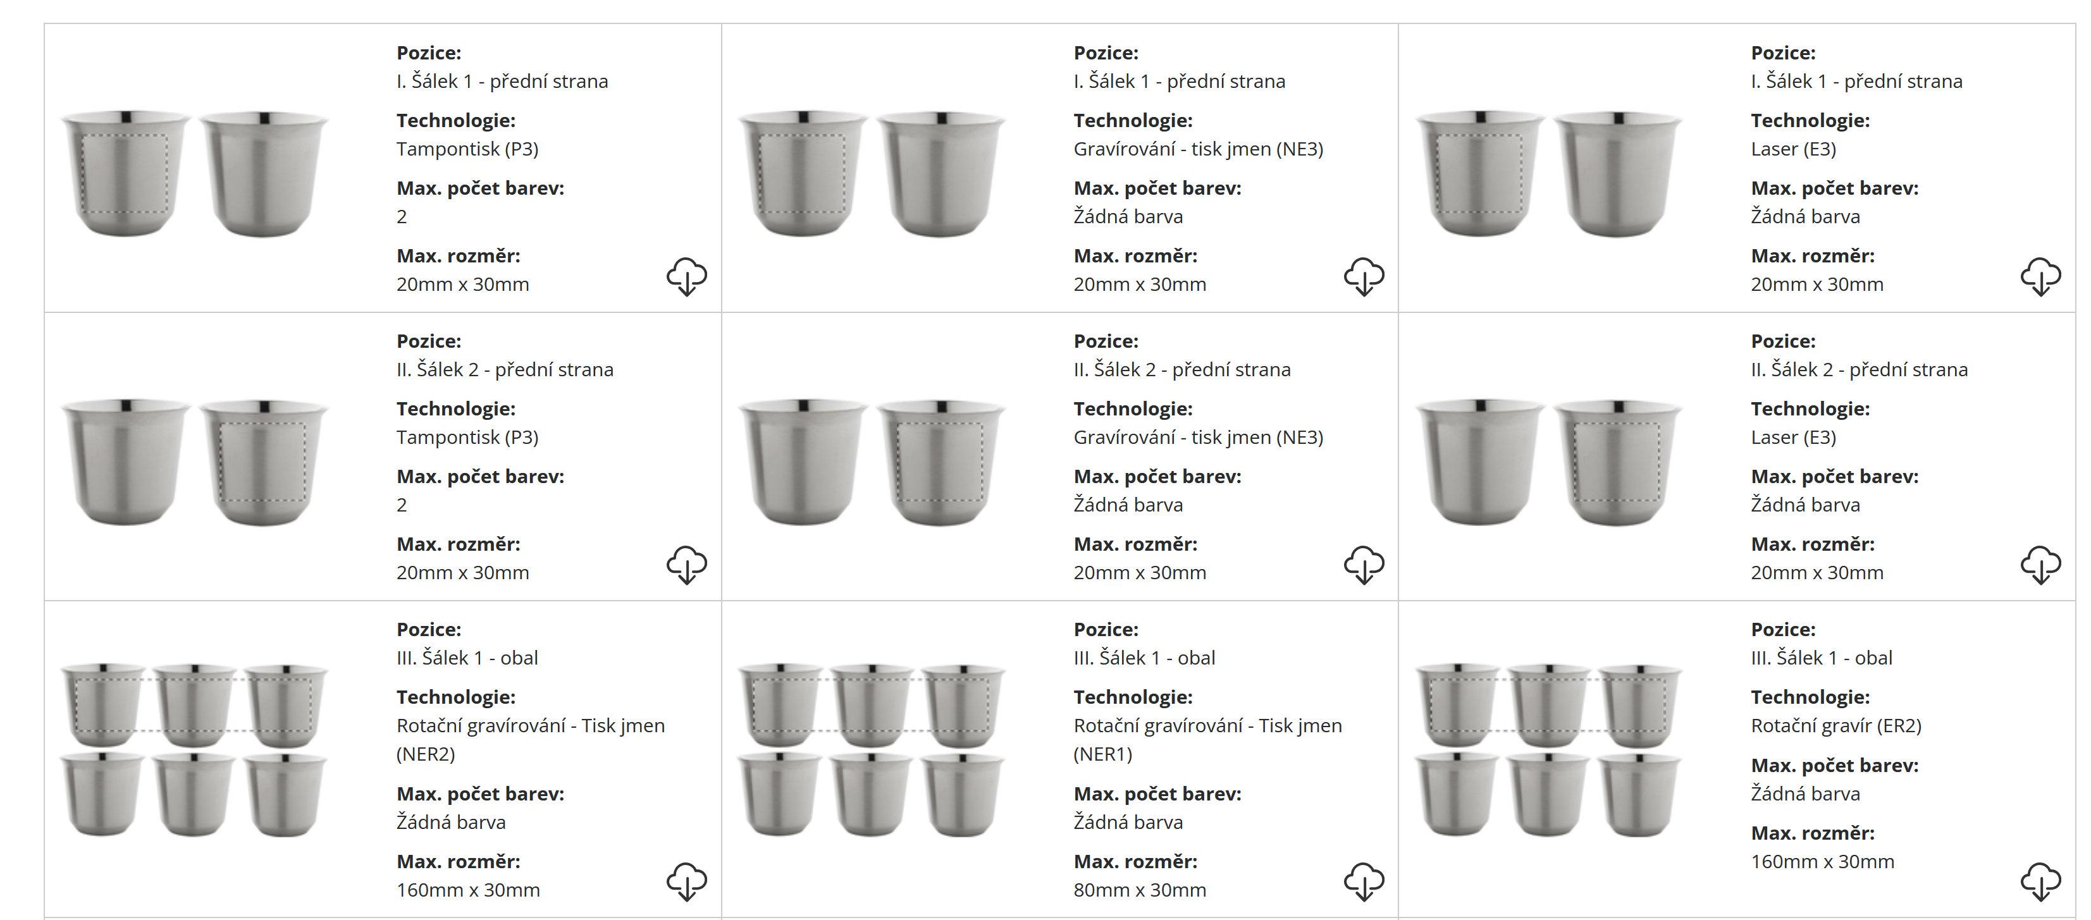
Task: Open cup image for Šálek 1 Gravírování (NE3)
Action: tap(872, 174)
